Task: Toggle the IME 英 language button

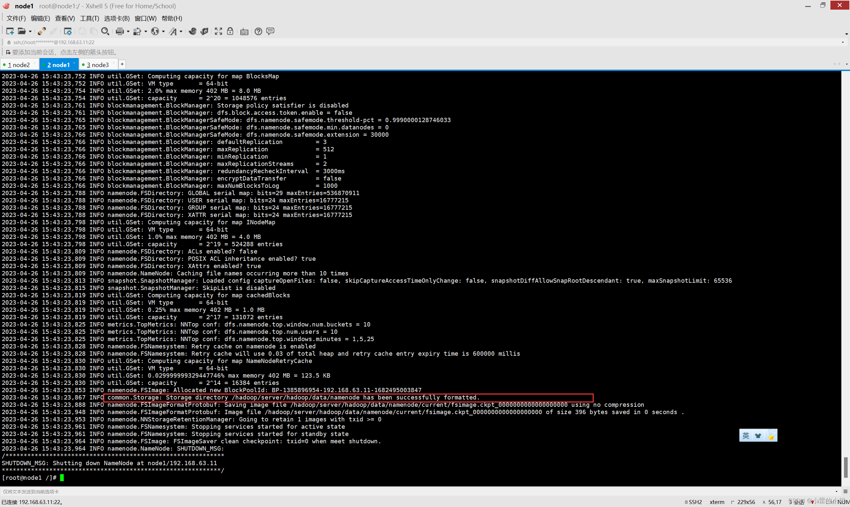Action: tap(745, 436)
